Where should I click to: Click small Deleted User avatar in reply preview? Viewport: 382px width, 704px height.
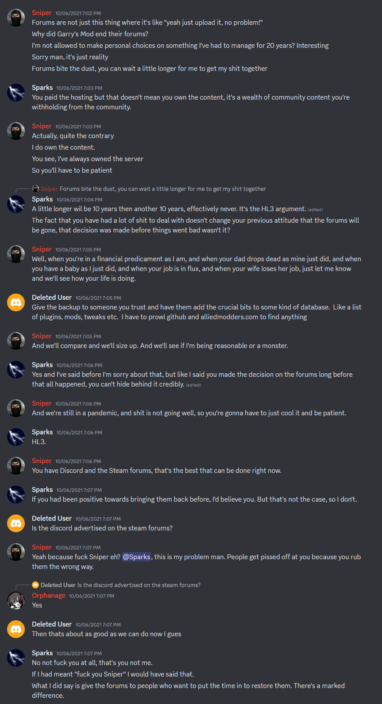[35, 585]
